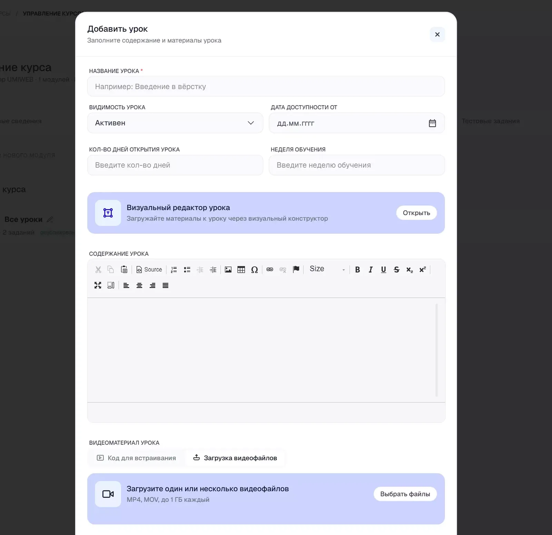Image resolution: width=552 pixels, height=535 pixels.
Task: Justify the text
Action: pyautogui.click(x=166, y=285)
